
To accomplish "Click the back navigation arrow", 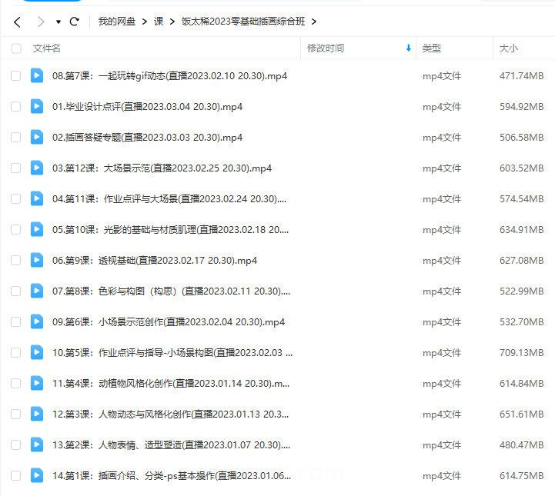I will coord(17,22).
